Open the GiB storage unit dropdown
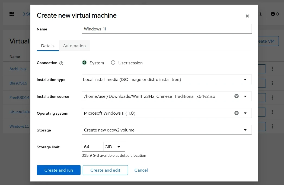 pos(114,147)
